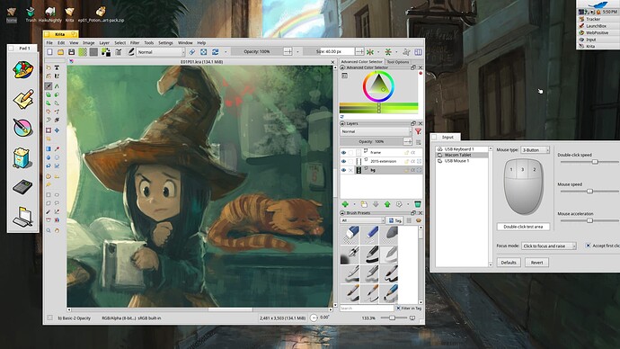Screen dimensions: 620x349
Task: Click the Save document icon in Krita toolbar
Action: tap(71, 52)
